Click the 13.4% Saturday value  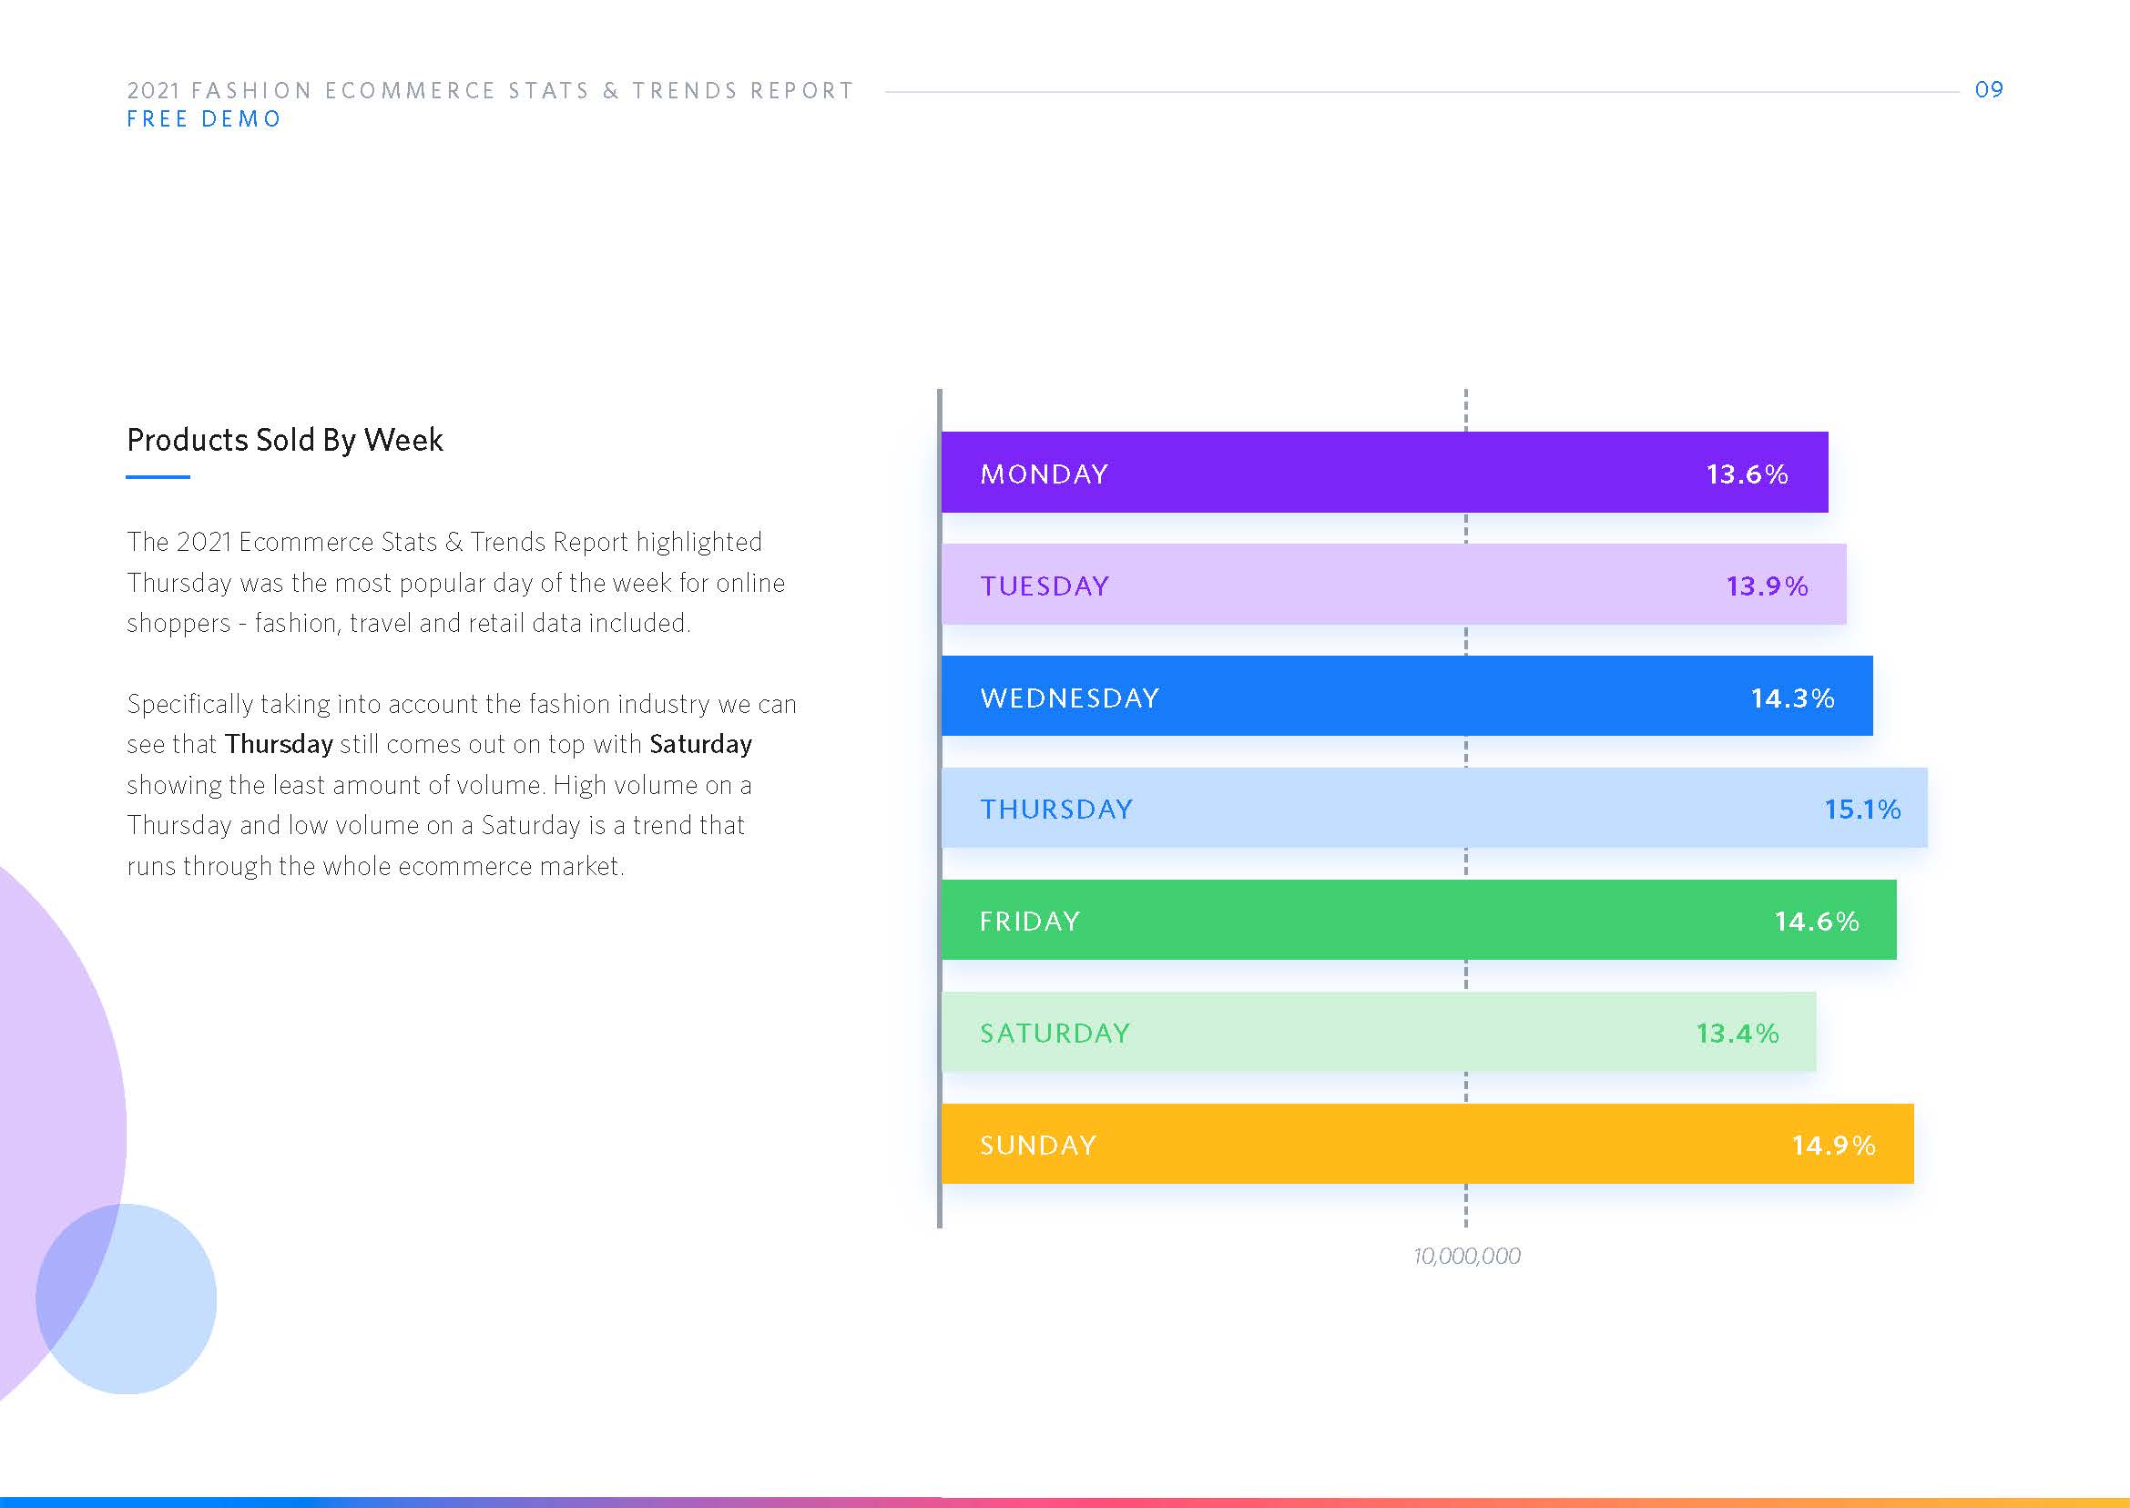coord(1737,1034)
